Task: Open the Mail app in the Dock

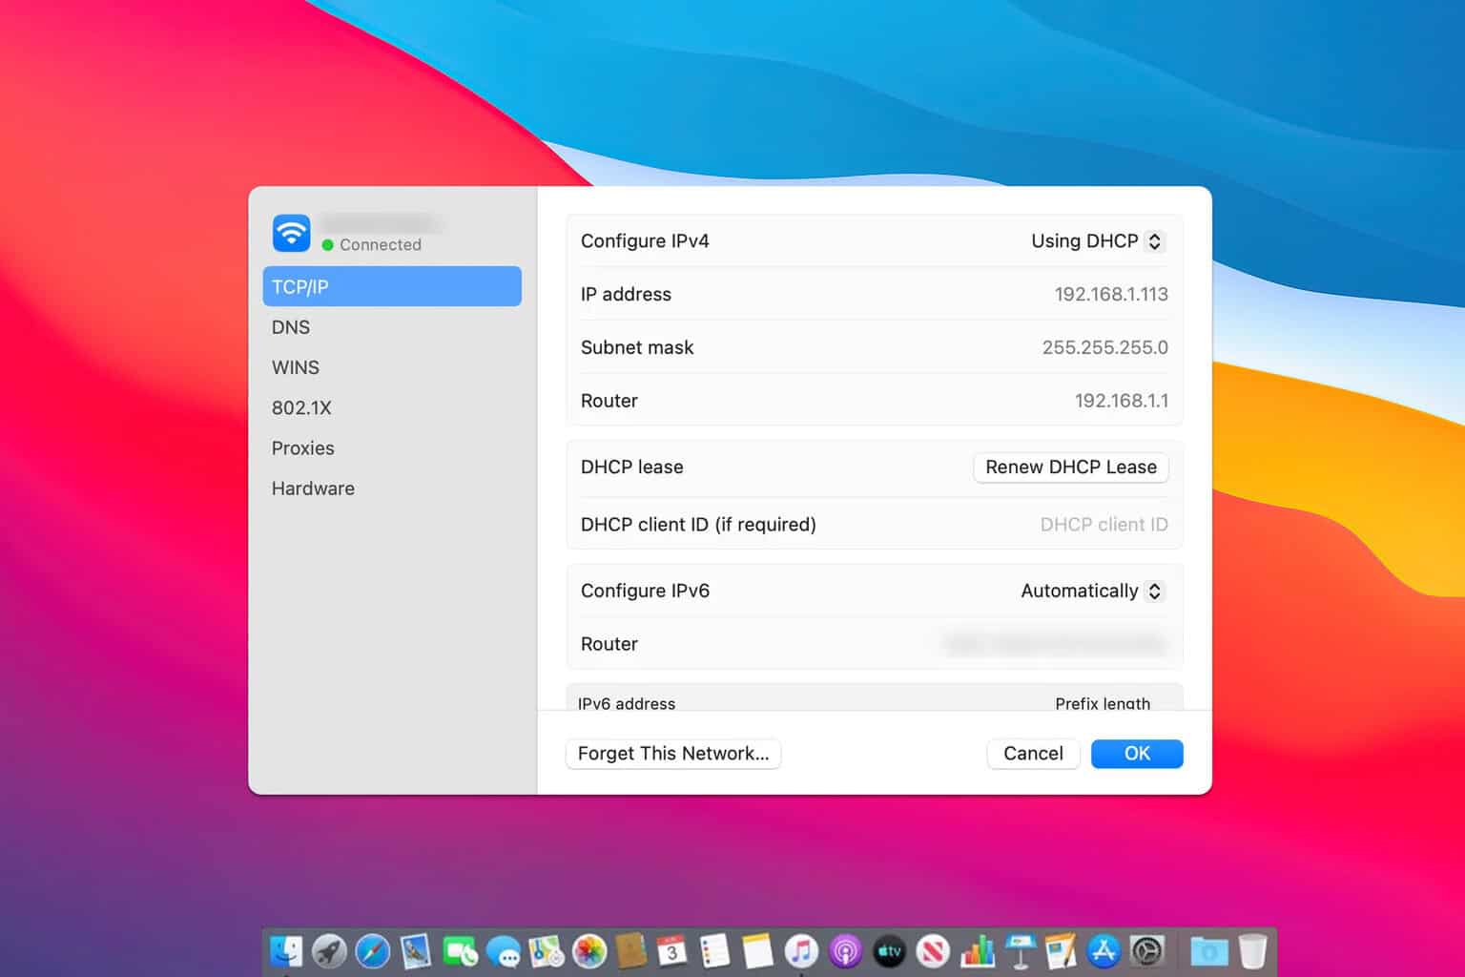Action: pos(415,951)
